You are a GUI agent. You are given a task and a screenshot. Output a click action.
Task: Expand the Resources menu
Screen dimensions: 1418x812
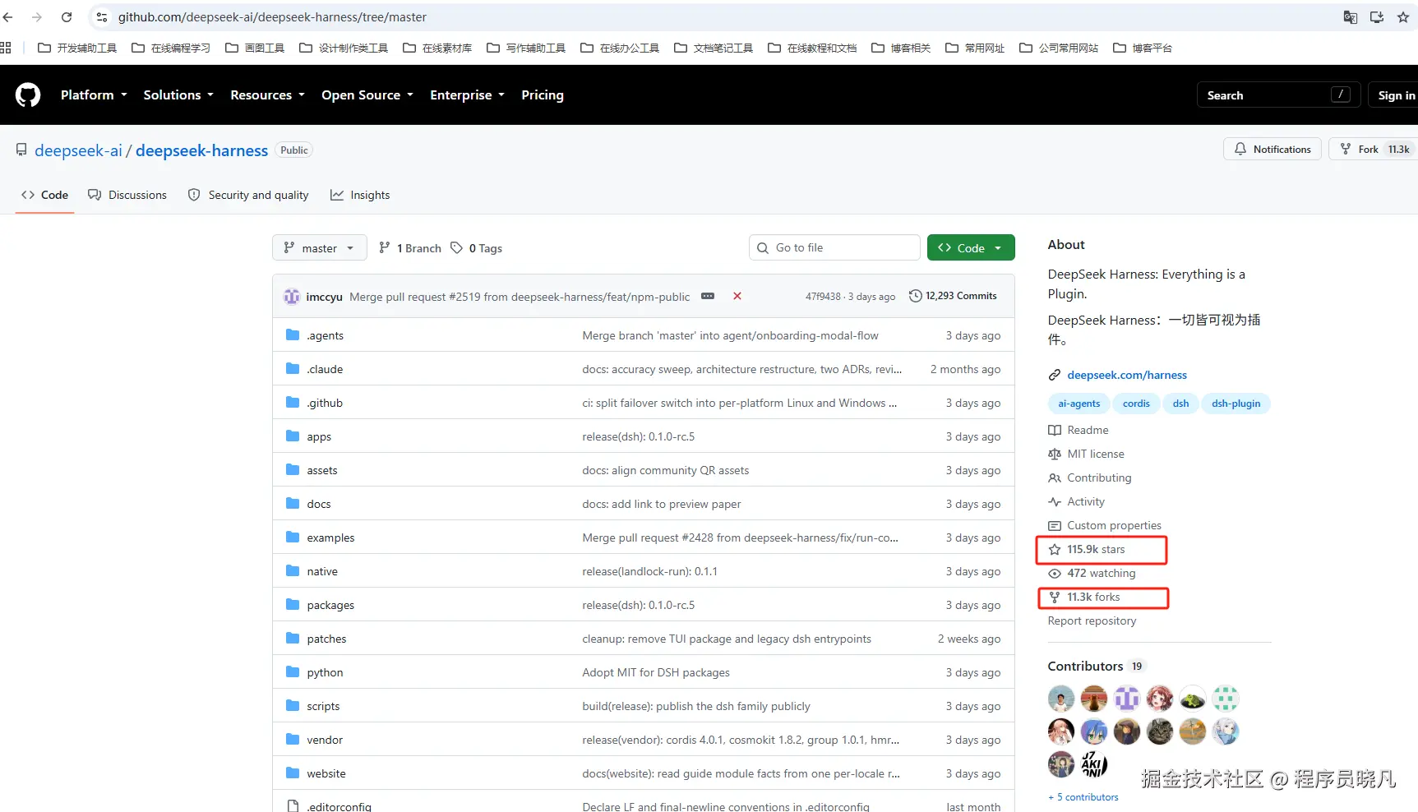click(267, 95)
